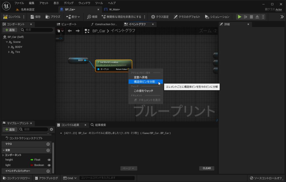
Task: Select the Get World Location node
Action: click(x=113, y=66)
